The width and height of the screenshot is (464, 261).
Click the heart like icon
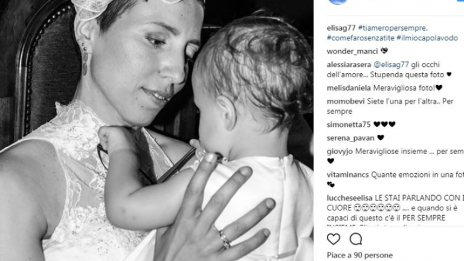(333, 239)
